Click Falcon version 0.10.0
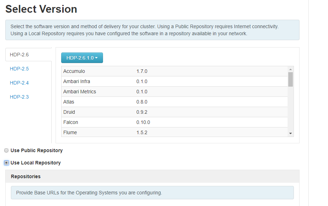This screenshot has width=328, height=206. pyautogui.click(x=143, y=123)
